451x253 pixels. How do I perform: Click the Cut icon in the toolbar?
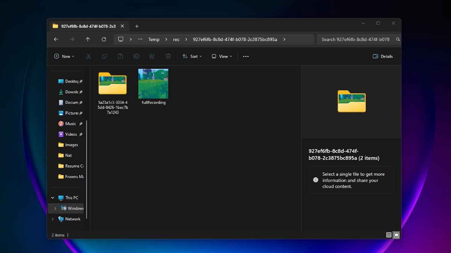pyautogui.click(x=89, y=56)
